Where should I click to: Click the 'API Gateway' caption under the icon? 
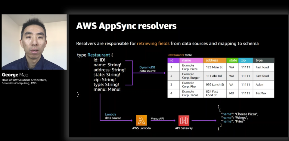pos(184,128)
